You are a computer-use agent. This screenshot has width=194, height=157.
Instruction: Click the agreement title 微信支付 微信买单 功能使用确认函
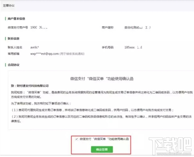click(102, 78)
